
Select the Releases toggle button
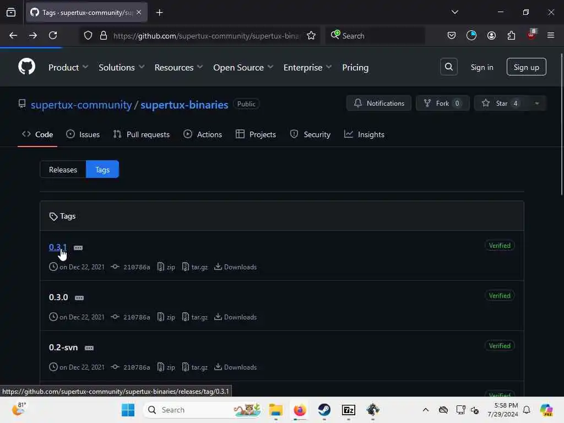tap(63, 170)
